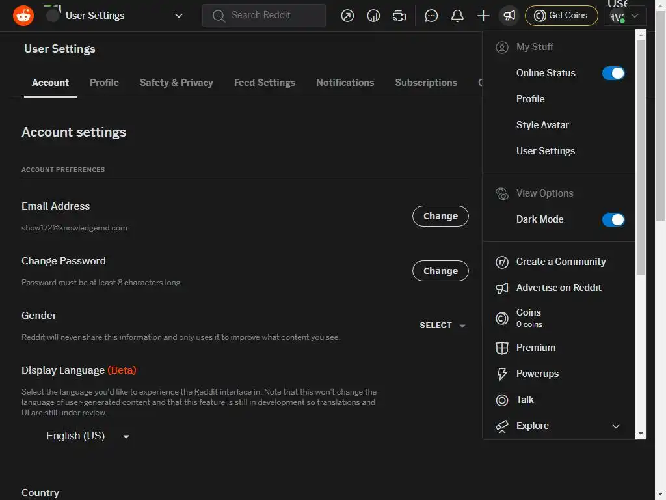
Task: Switch to the Safety & Privacy tab
Action: (176, 83)
